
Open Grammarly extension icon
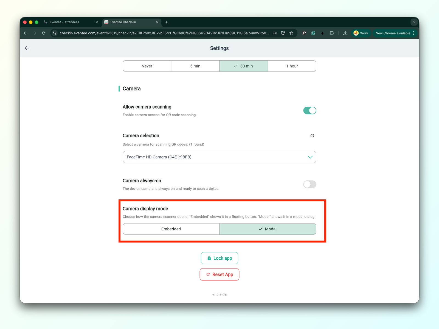[x=313, y=33]
